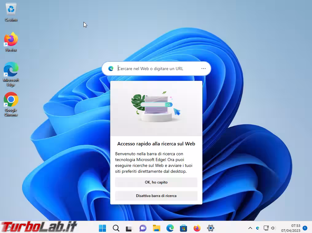Launch the Chat app from taskbar
312x233 pixels.
[x=143, y=228]
